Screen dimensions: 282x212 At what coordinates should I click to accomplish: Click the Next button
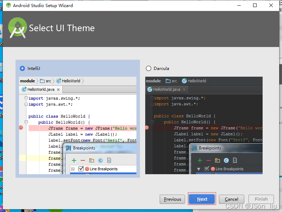click(x=202, y=199)
